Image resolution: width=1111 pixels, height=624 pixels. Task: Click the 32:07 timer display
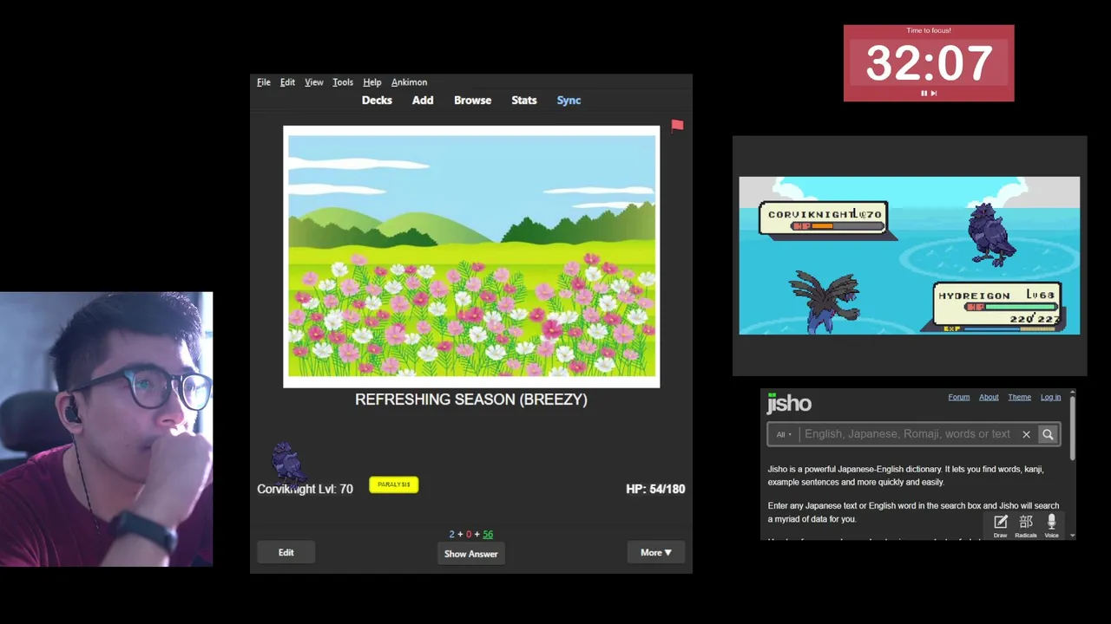click(x=929, y=63)
